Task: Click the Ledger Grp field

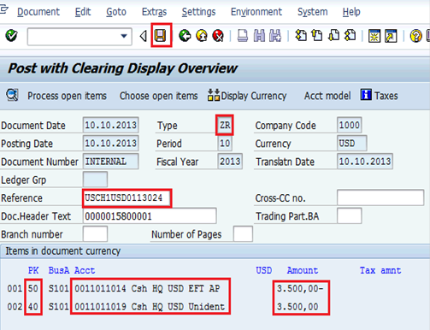Action: [x=95, y=180]
